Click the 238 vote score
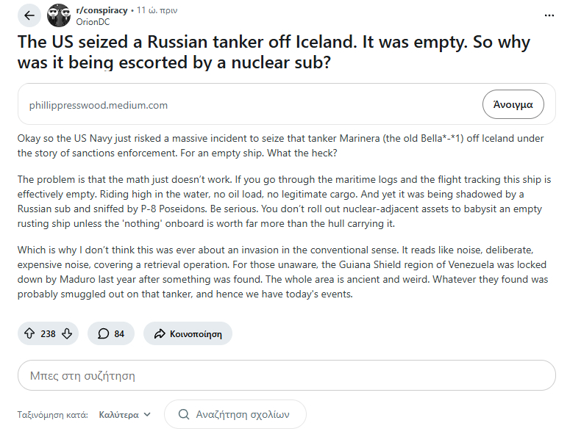Screen dimensions: 570x434 point(48,333)
